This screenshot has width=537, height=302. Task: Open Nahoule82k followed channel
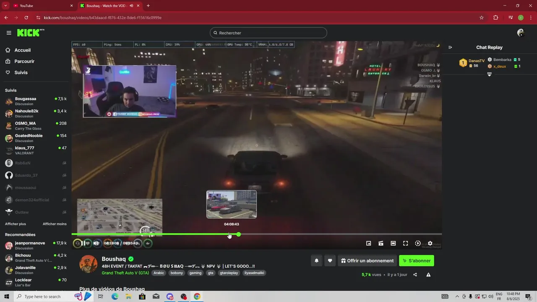coord(36,113)
